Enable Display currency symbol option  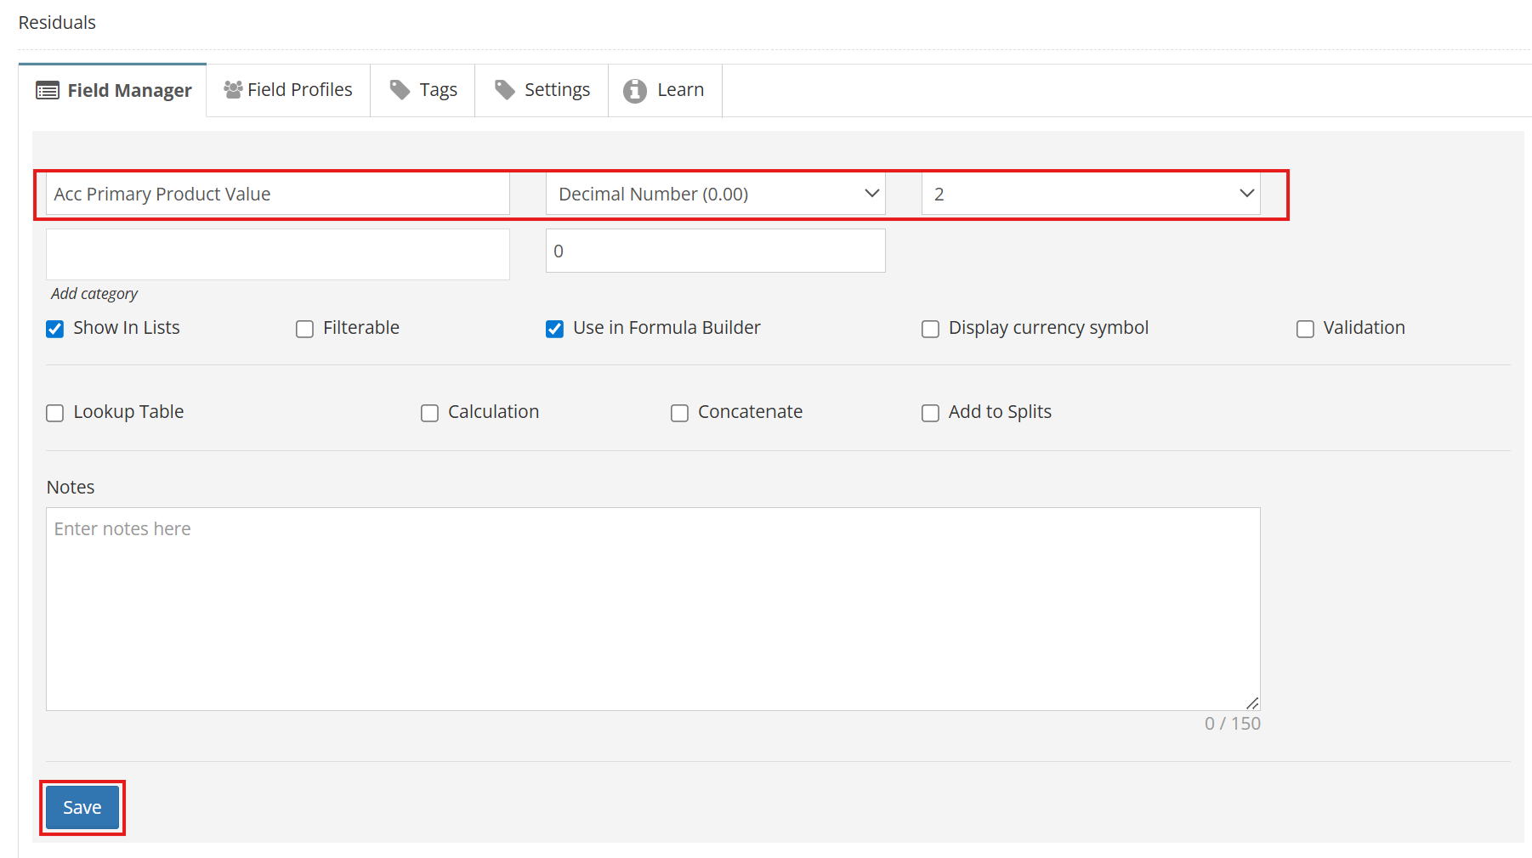pos(930,329)
